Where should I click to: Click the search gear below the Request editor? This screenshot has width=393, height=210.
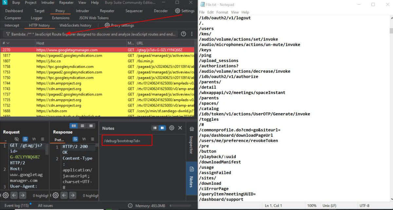(x=6, y=195)
